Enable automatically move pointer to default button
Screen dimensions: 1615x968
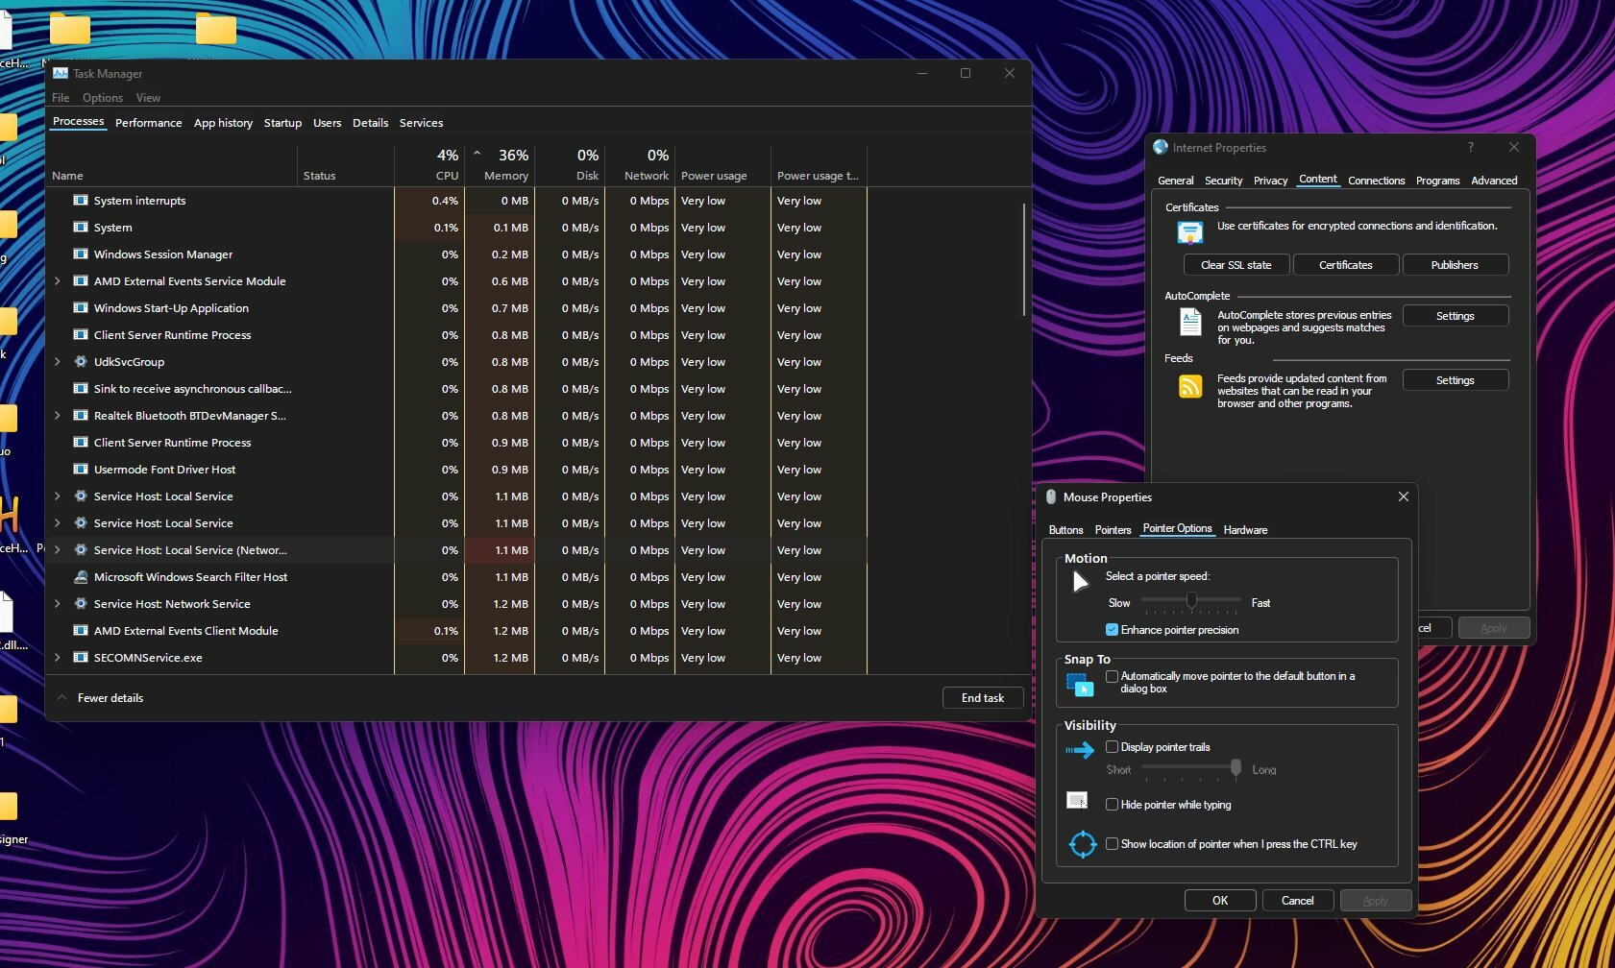tap(1112, 676)
